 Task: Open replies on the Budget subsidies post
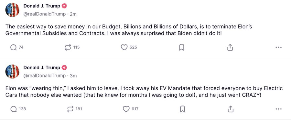point(17,47)
